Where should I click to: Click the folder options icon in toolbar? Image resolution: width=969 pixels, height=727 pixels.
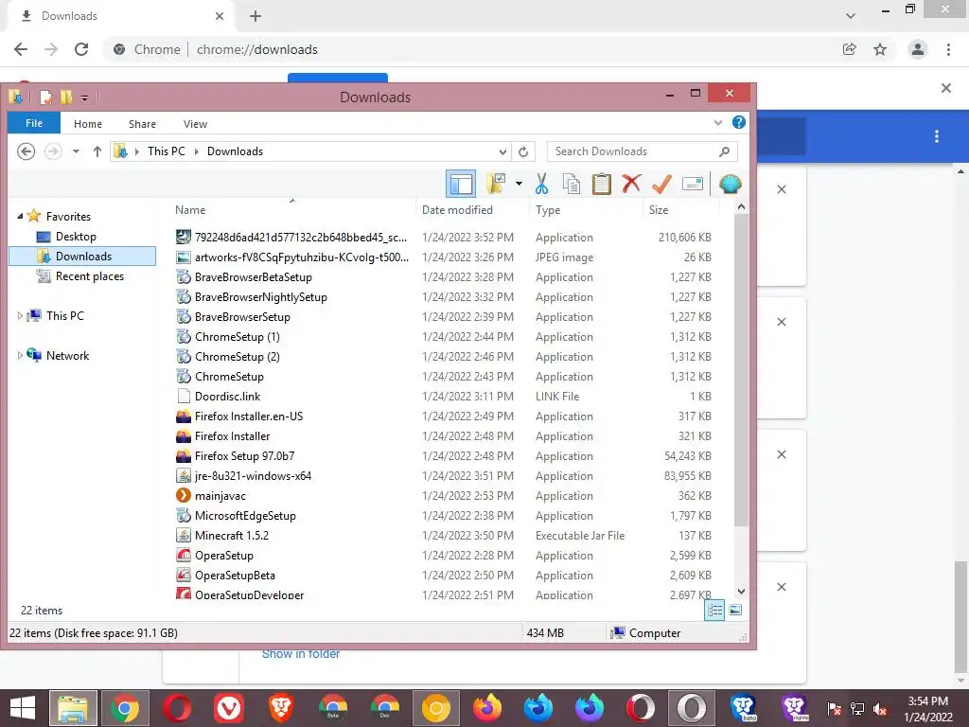coord(496,184)
